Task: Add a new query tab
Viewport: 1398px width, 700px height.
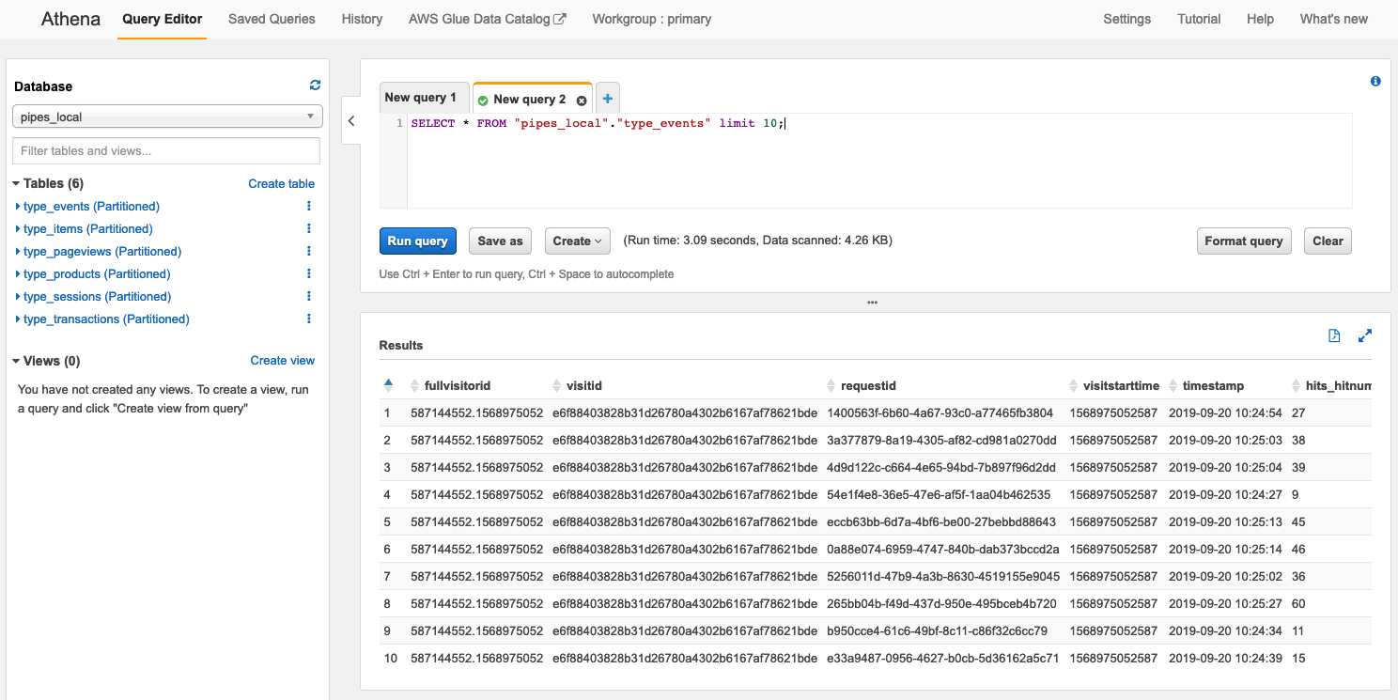Action: pos(608,98)
